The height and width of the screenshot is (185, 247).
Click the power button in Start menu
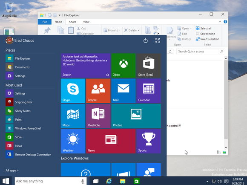coord(145,40)
